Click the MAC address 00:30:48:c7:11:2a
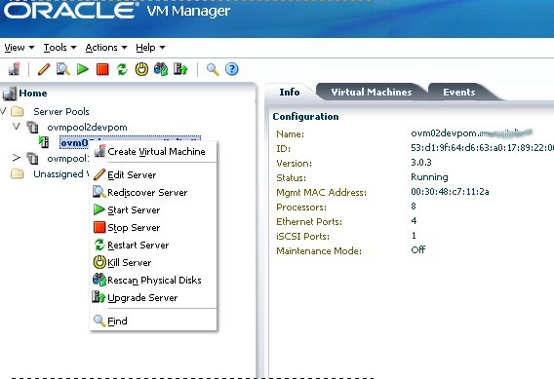 450,192
